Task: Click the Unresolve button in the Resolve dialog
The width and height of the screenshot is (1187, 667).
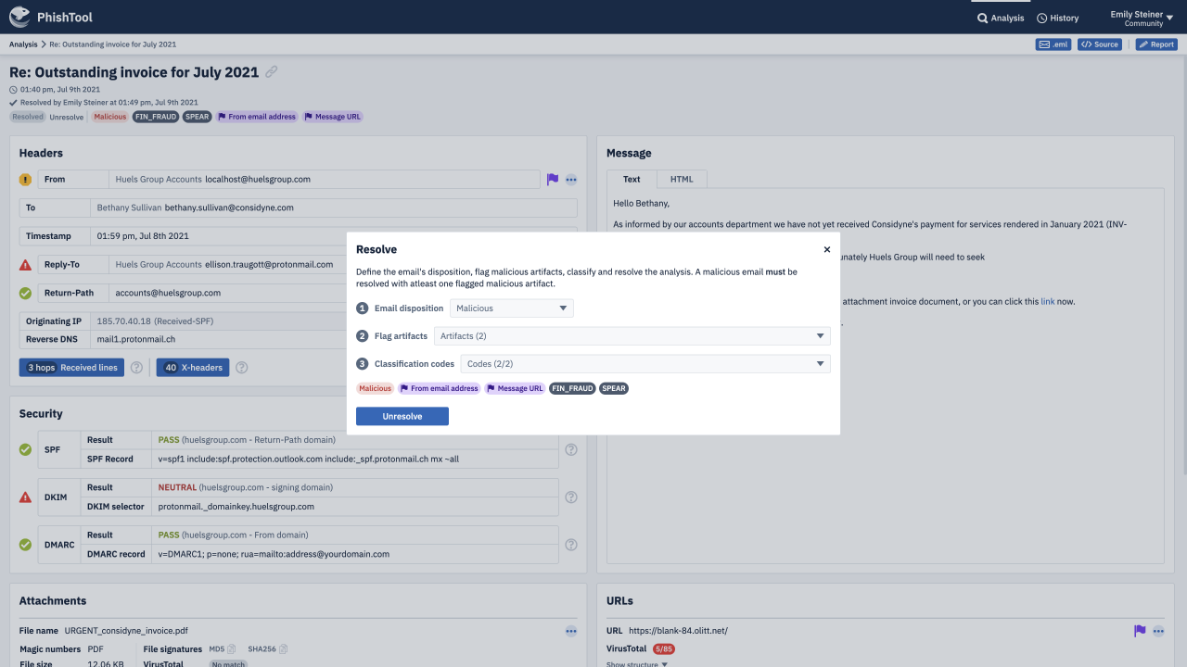Action: click(x=402, y=417)
